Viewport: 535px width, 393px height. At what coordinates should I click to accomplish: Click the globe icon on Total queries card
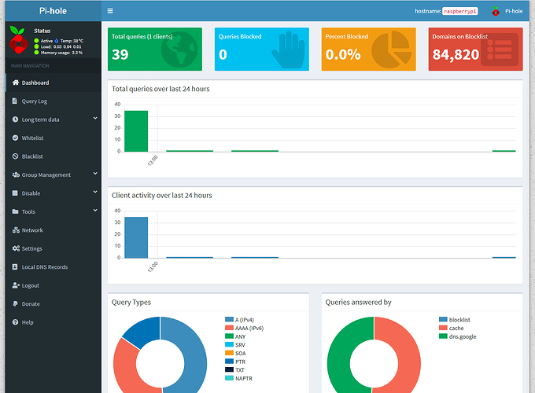[x=179, y=50]
